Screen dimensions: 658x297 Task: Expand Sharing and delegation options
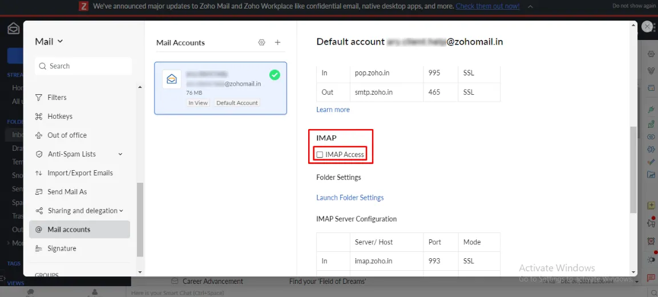click(x=122, y=211)
